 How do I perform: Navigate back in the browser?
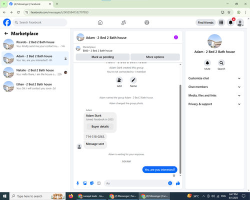pyautogui.click(x=4, y=12)
